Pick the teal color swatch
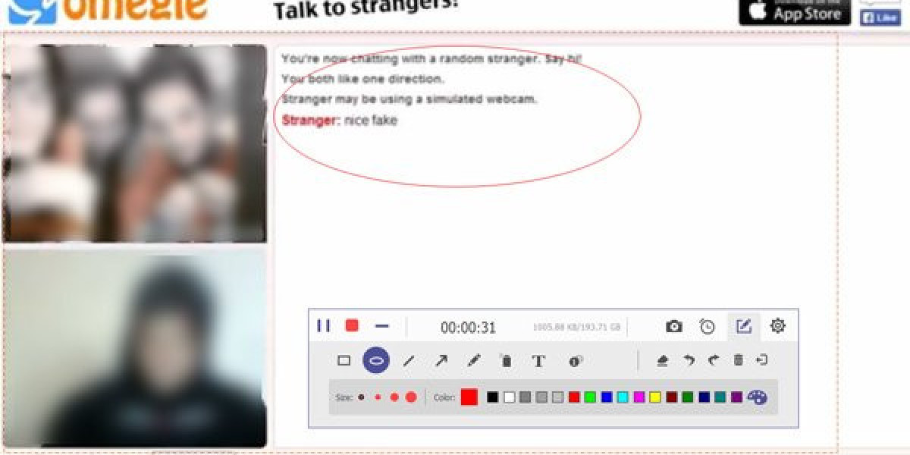The height and width of the screenshot is (455, 910). tap(720, 397)
